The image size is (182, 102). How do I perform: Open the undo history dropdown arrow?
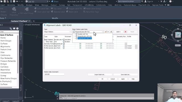click(x=19, y=1)
